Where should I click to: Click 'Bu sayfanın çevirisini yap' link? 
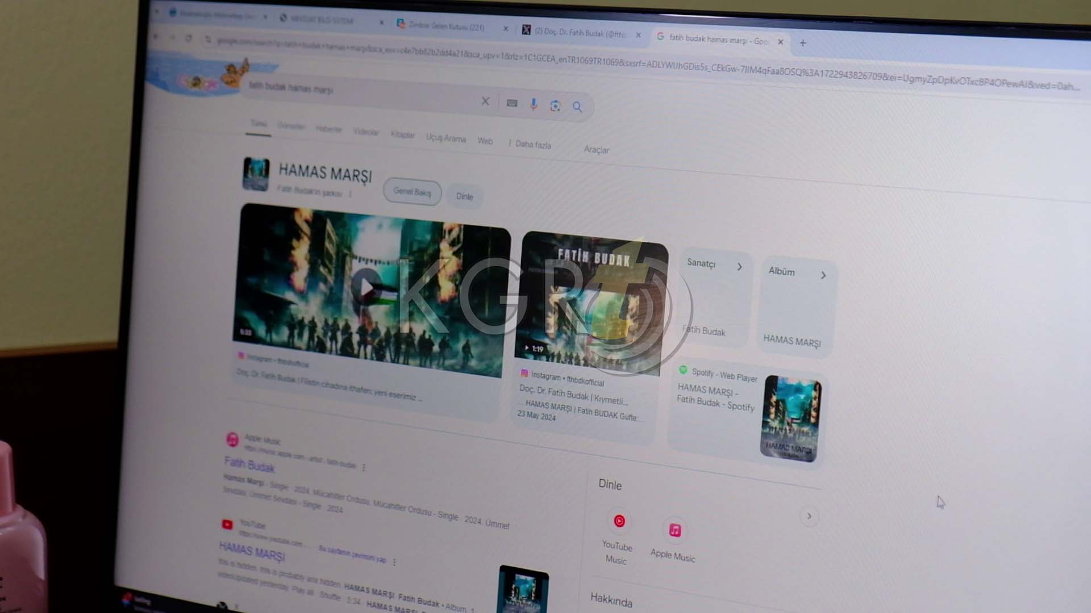click(352, 553)
